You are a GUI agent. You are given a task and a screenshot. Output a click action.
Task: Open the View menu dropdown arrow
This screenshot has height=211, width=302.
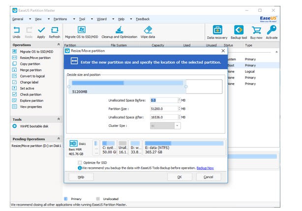point(49,19)
